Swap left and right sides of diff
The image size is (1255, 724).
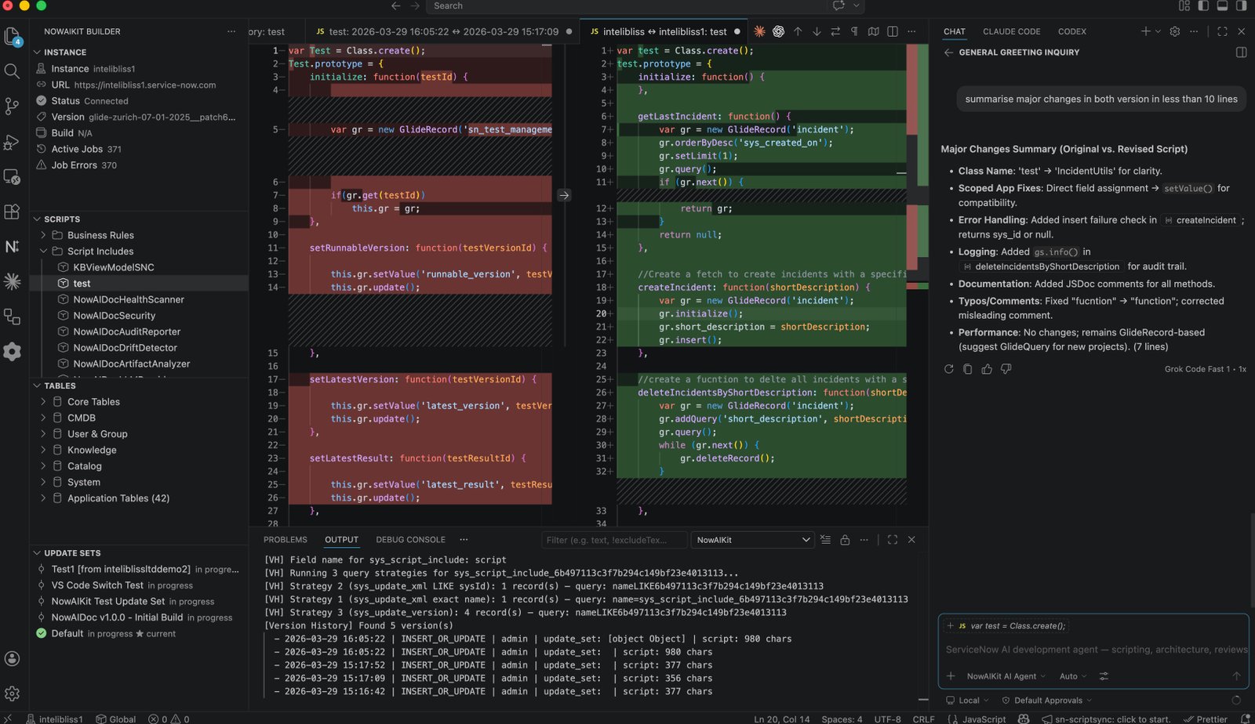coord(835,31)
